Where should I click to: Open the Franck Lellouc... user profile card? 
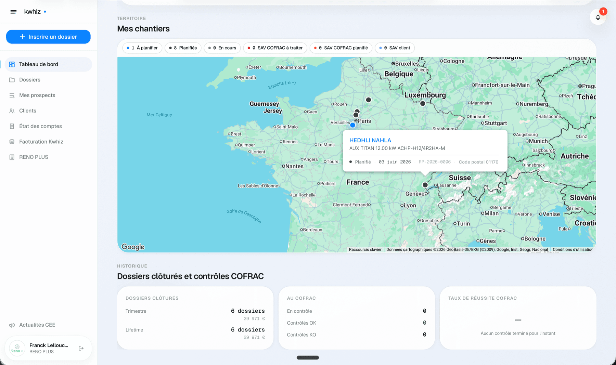coord(48,348)
